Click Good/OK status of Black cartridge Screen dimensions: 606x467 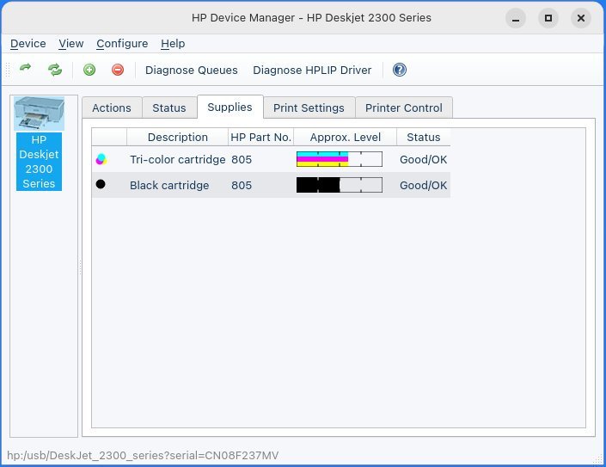coord(423,185)
